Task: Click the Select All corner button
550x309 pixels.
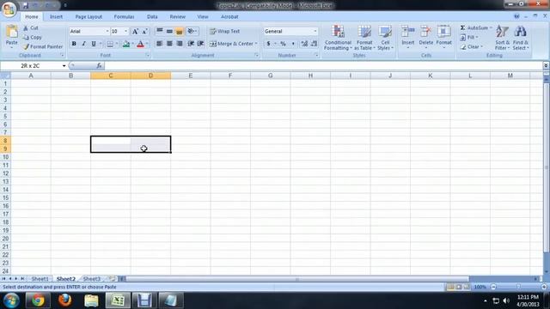Action: 5,76
